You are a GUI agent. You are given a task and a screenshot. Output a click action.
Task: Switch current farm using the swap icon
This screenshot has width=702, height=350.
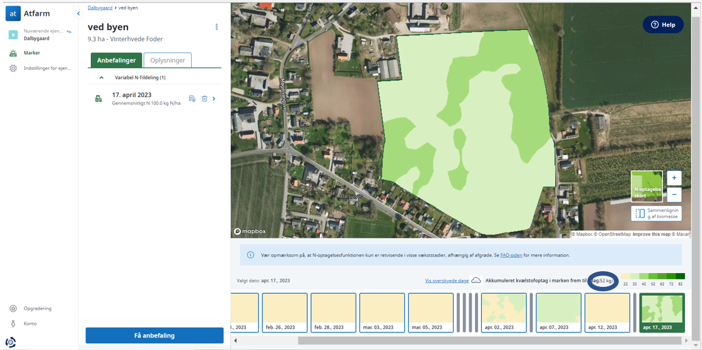[69, 31]
